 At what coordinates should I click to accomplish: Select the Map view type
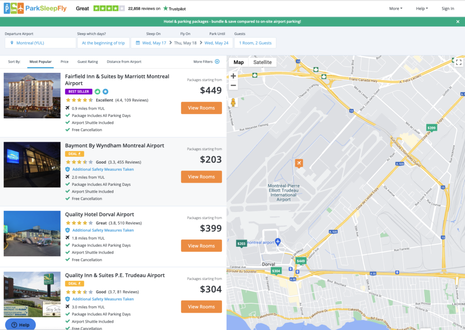(238, 62)
